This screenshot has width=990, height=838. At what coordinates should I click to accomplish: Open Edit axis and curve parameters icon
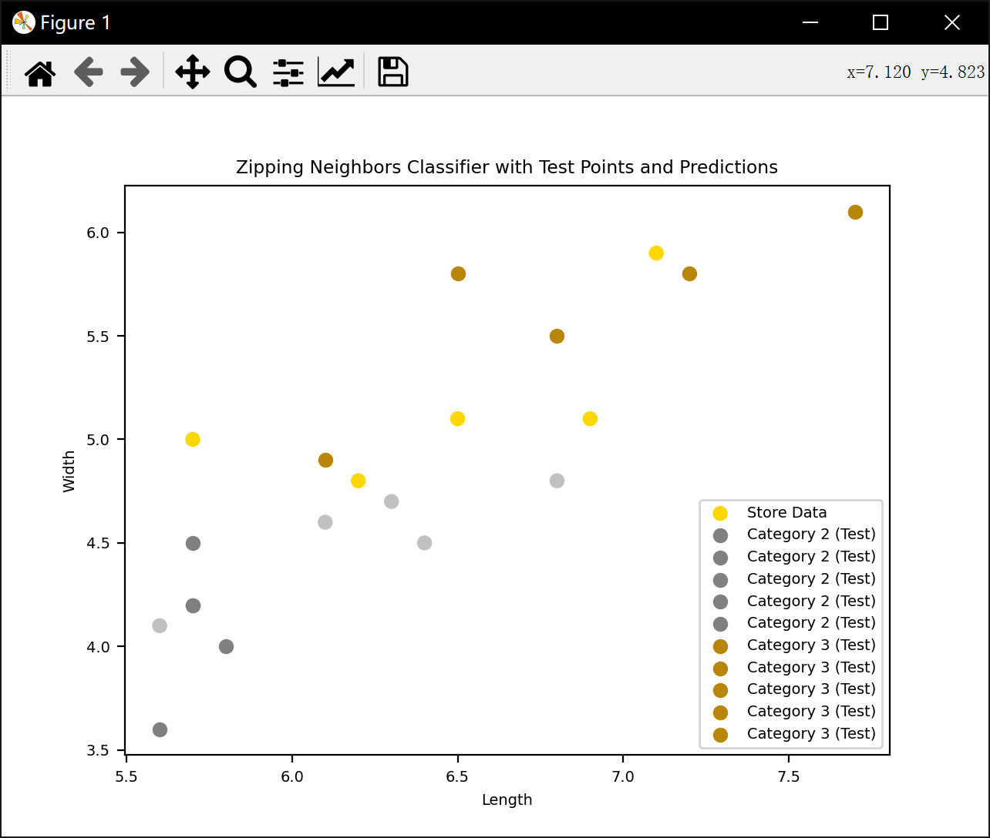(336, 72)
